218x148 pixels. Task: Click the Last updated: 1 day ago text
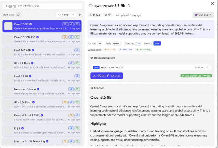tap(128, 15)
